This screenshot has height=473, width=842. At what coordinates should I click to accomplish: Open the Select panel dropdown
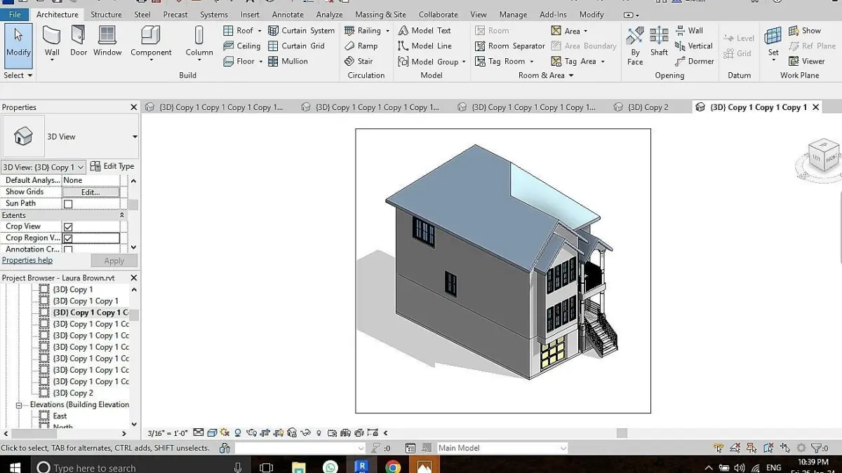pos(18,75)
